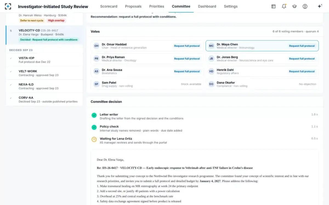The image size is (329, 205).
Task: Open the user account icon
Action: tap(305, 6)
